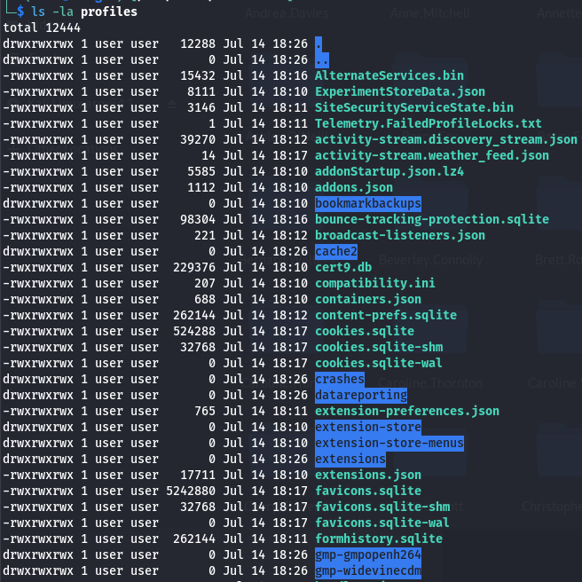Viewport: 582px width, 582px height.
Task: Select formhistory.sqlite filename
Action: 379,539
